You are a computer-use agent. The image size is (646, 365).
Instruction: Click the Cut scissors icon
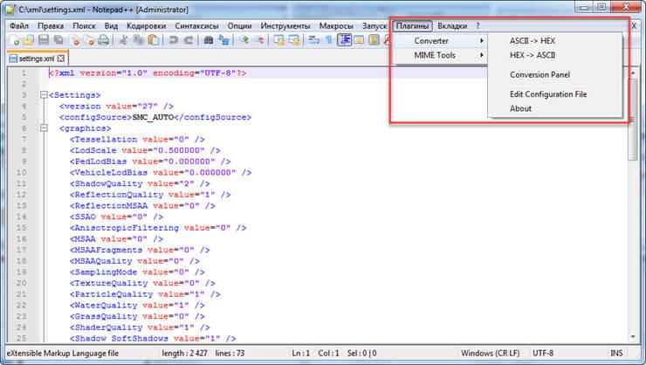[123, 40]
